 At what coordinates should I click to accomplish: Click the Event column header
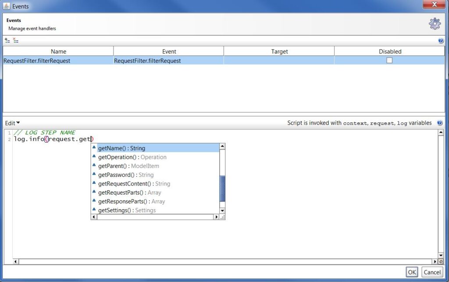tap(169, 51)
